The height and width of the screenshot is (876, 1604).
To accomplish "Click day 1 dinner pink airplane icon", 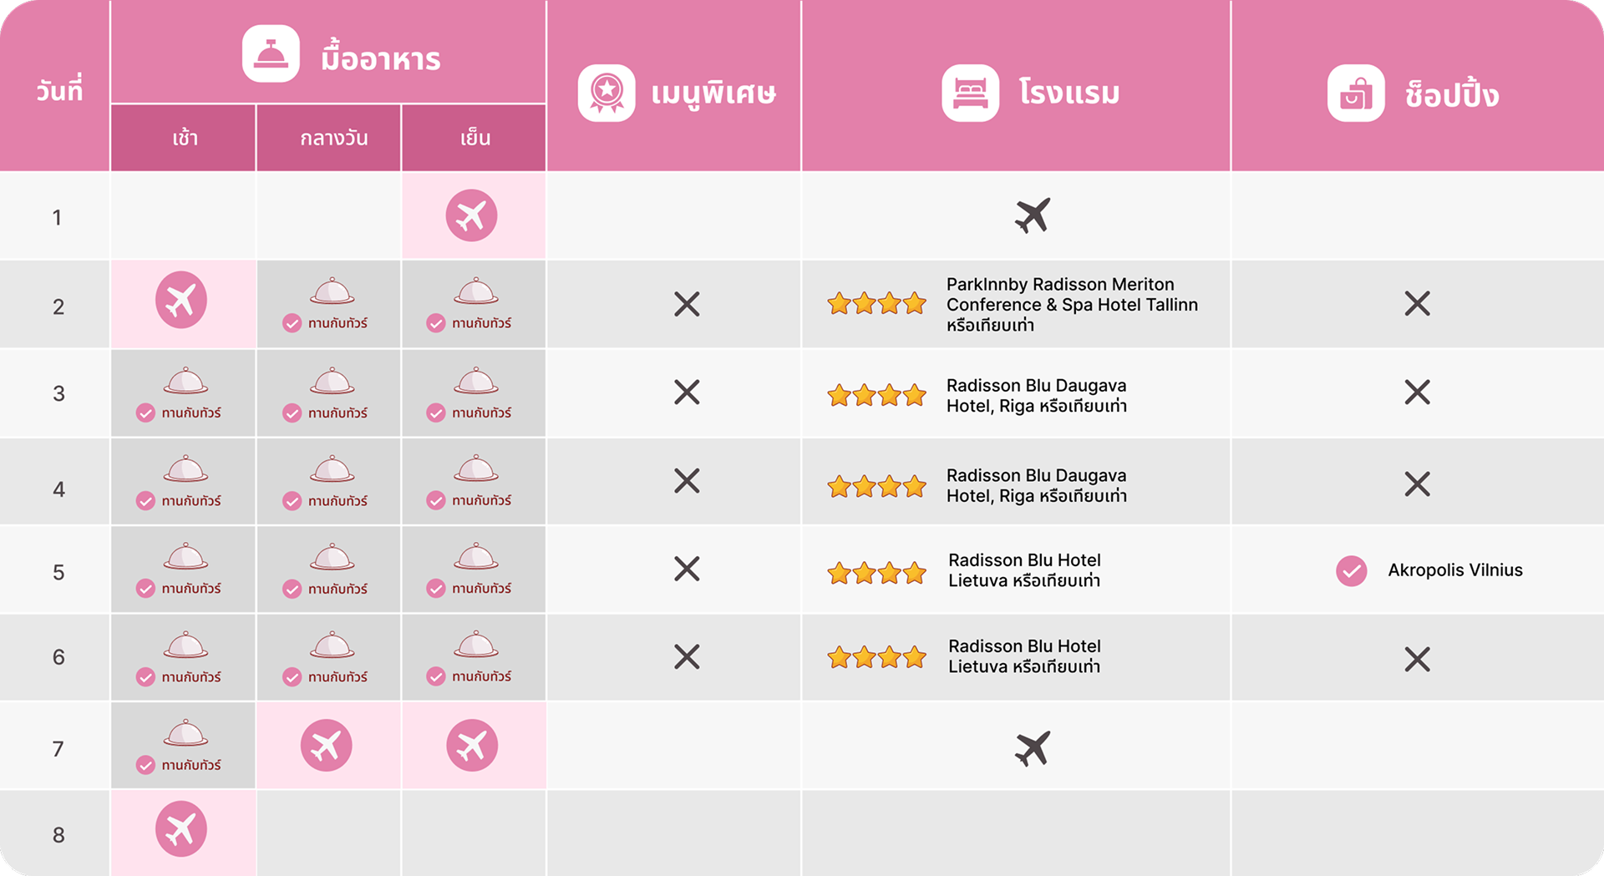I will pyautogui.click(x=471, y=215).
